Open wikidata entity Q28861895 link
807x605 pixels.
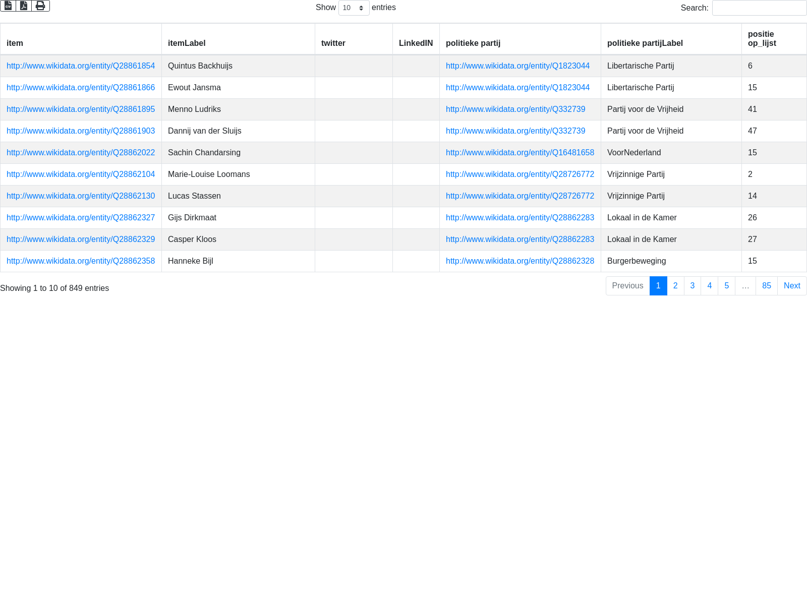[x=81, y=109]
